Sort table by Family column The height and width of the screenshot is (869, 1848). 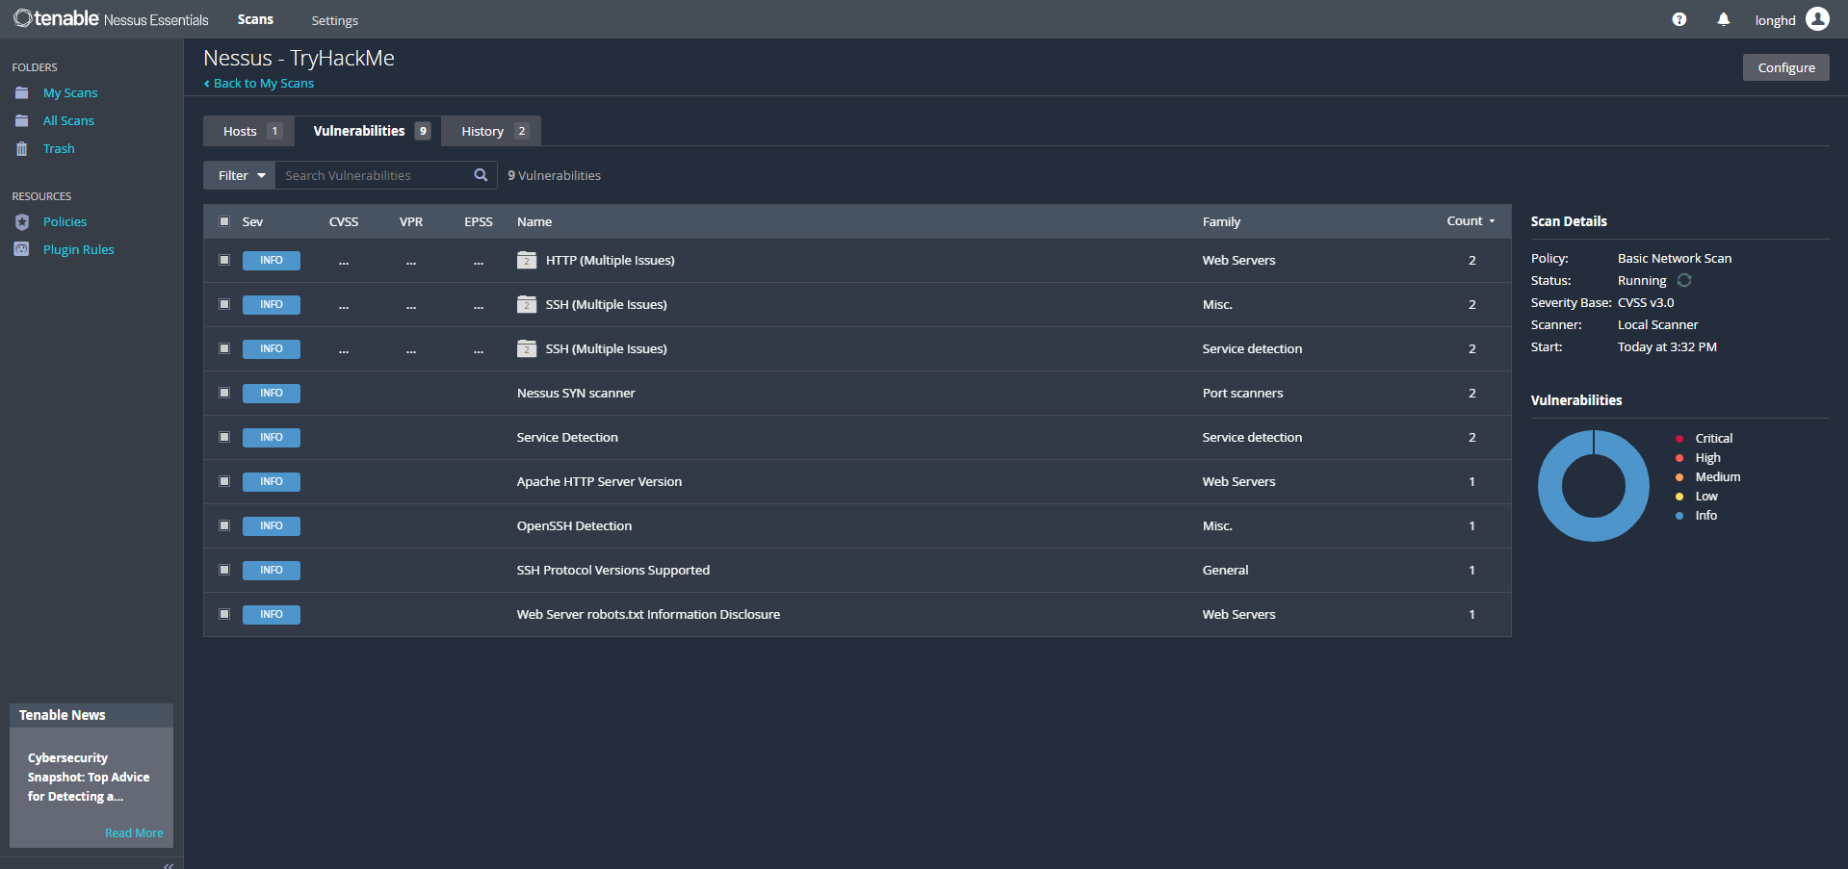click(x=1221, y=221)
